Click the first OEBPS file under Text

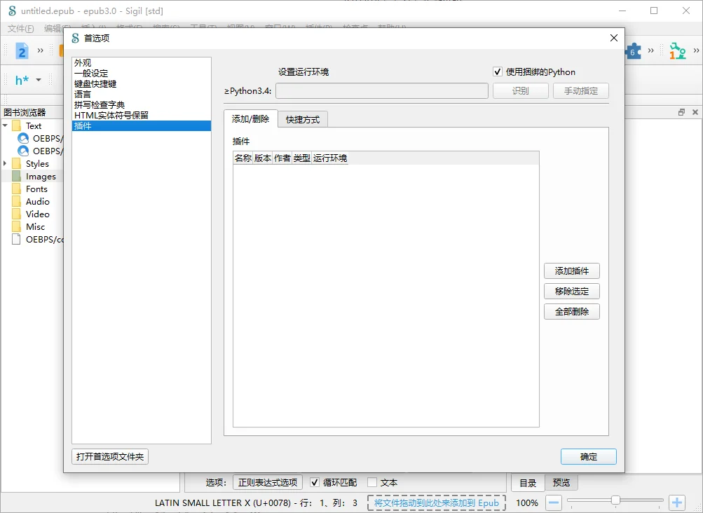click(x=48, y=139)
